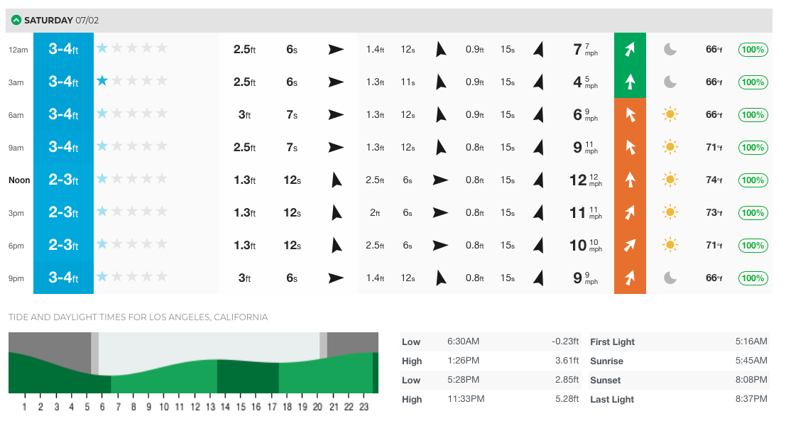Click the Sunset 8:08PM row

(x=679, y=380)
